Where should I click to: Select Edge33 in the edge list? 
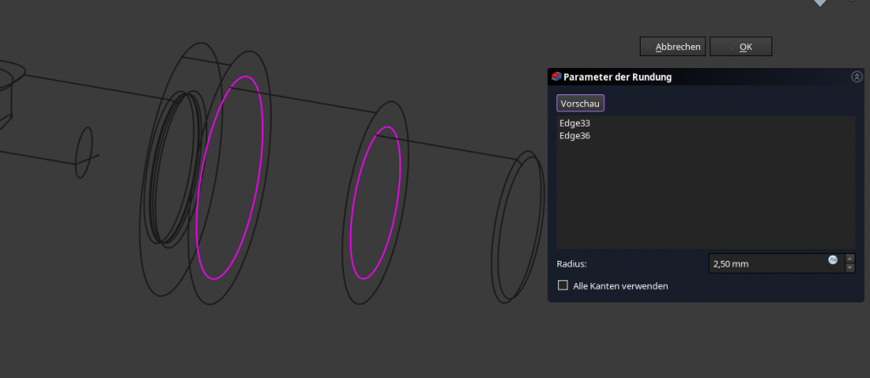(x=574, y=124)
